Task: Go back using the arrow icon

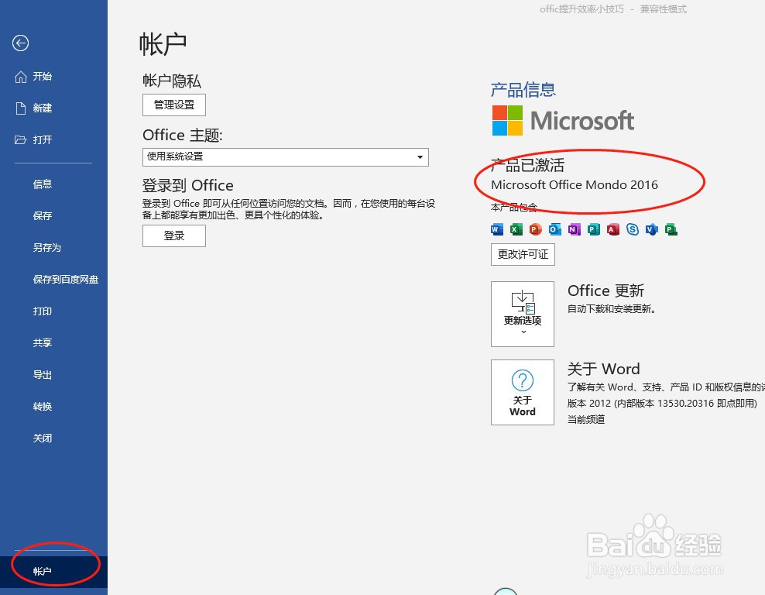Action: pyautogui.click(x=20, y=43)
